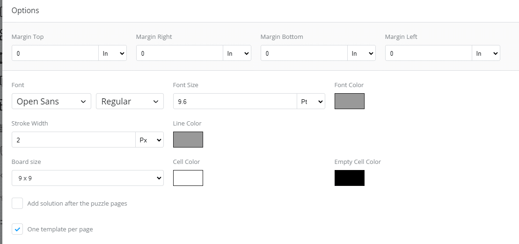Expand the Regular font style dropdown
Viewport: 519px width, 244px height.
tap(130, 101)
